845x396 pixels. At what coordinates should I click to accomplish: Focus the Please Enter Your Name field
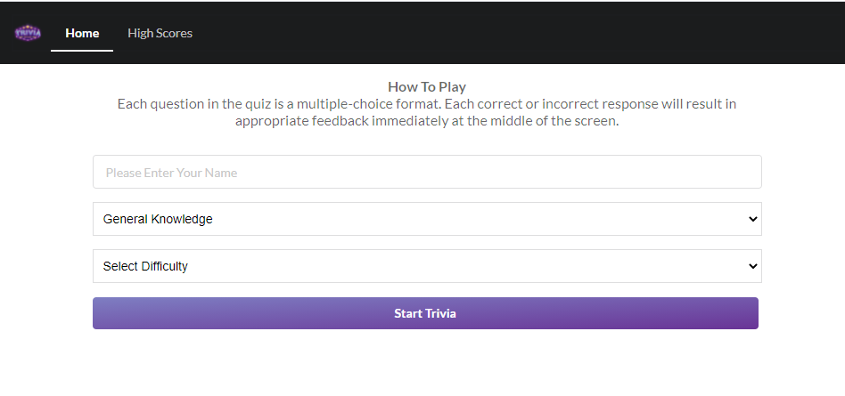tap(427, 172)
